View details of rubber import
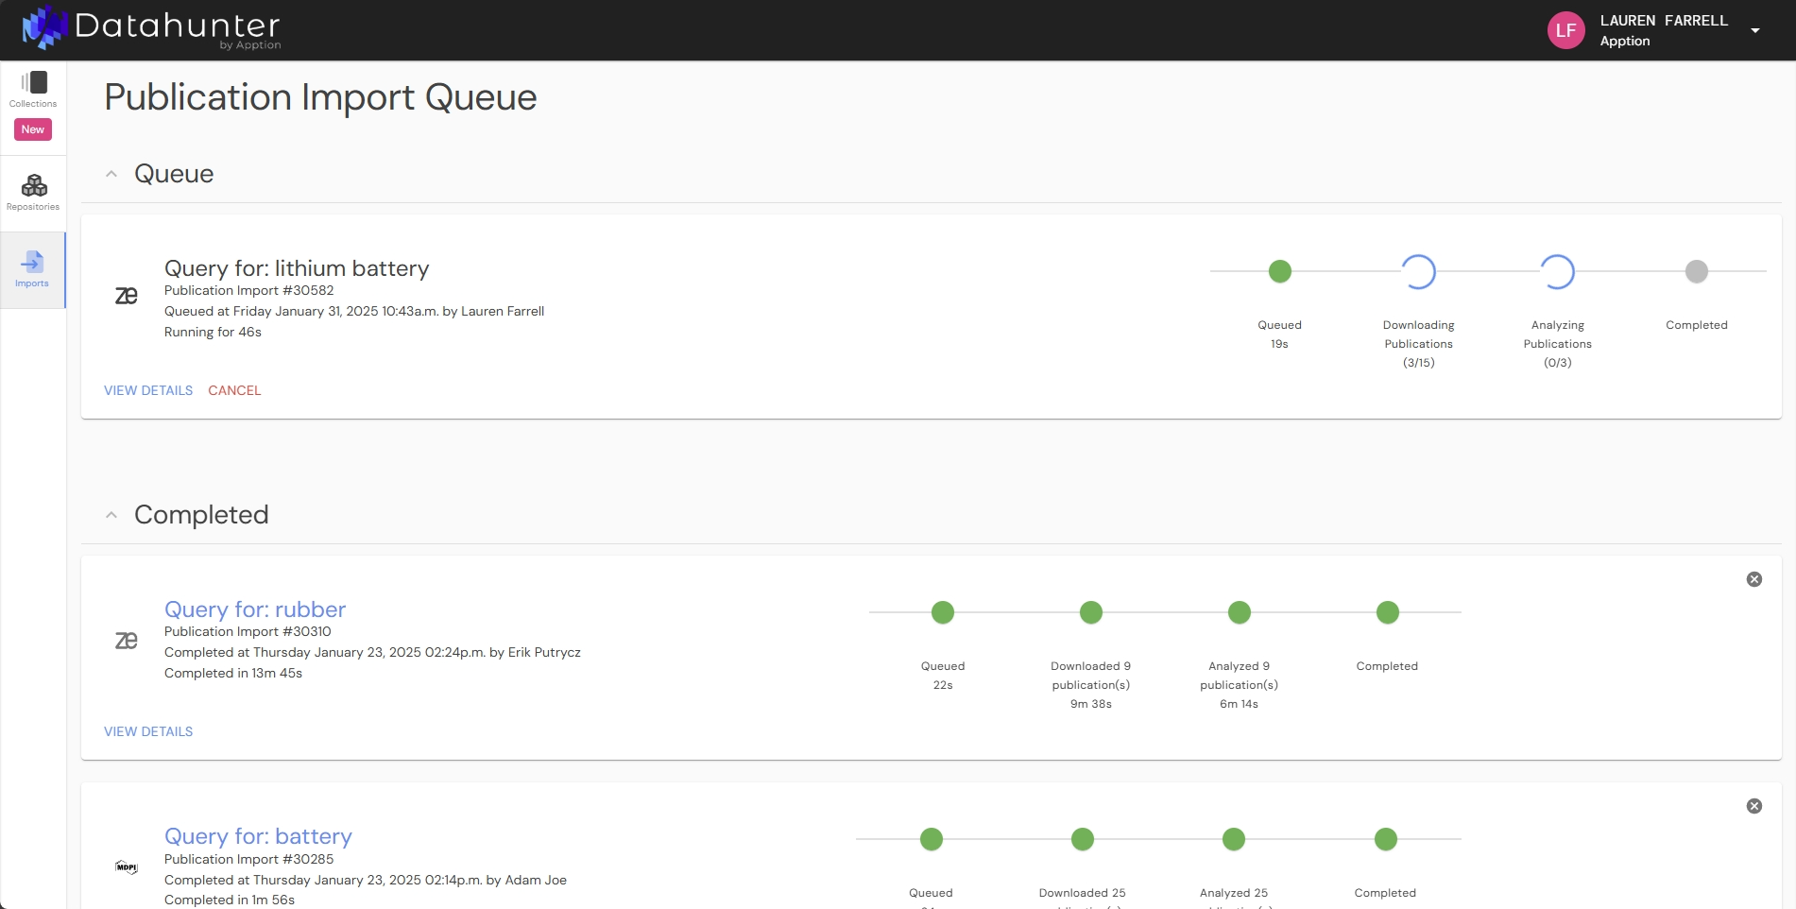The image size is (1796, 909). tap(148, 731)
